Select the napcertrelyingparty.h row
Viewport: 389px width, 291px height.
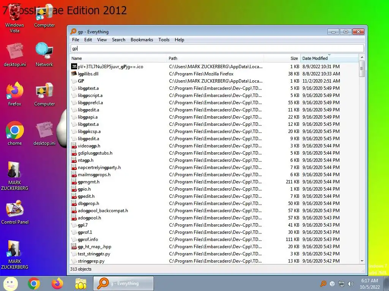(x=214, y=167)
